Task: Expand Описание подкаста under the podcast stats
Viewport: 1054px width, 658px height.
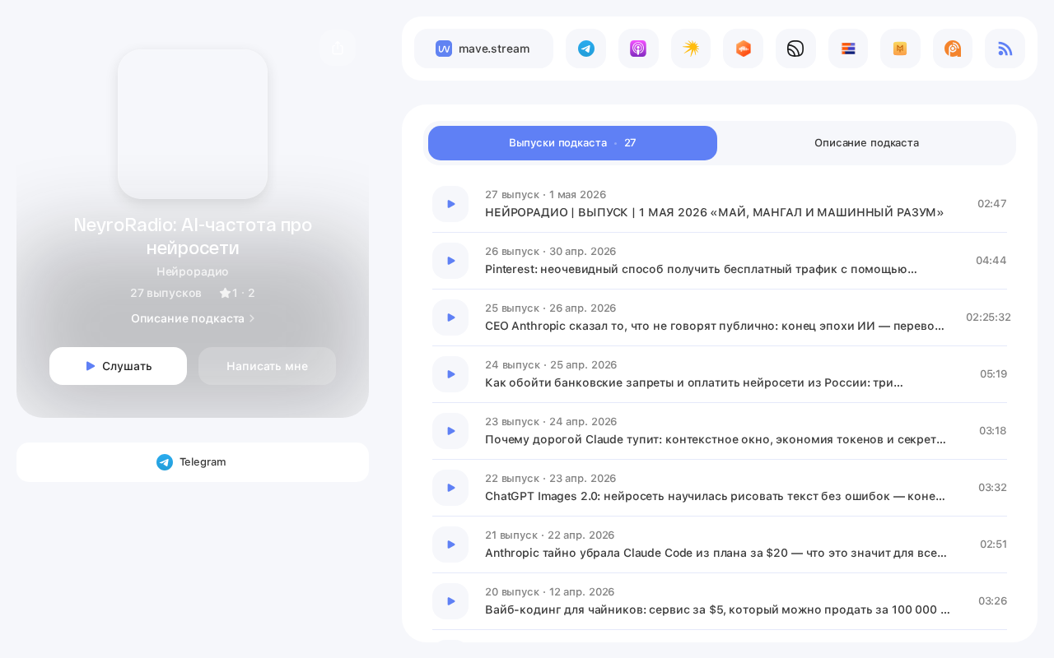Action: (193, 318)
